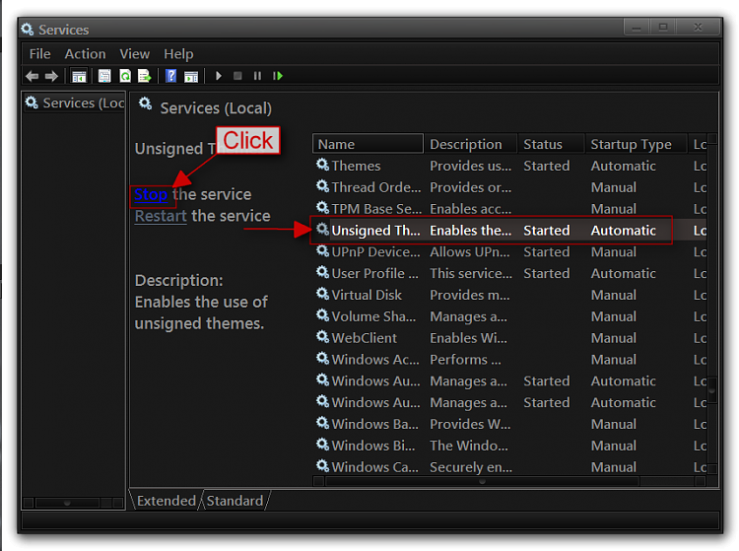Select the Thread Orde... service row
Screen dimensions: 739x551
pos(510,187)
